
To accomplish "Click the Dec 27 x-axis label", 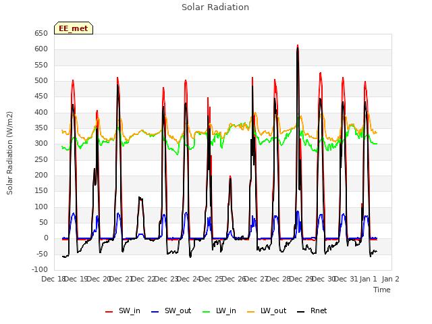I will pos(256,279).
